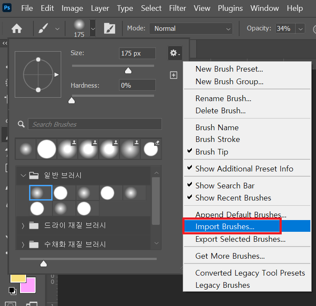Click the yellow foreground color swatch
This screenshot has height=306, width=316.
tap(18, 278)
